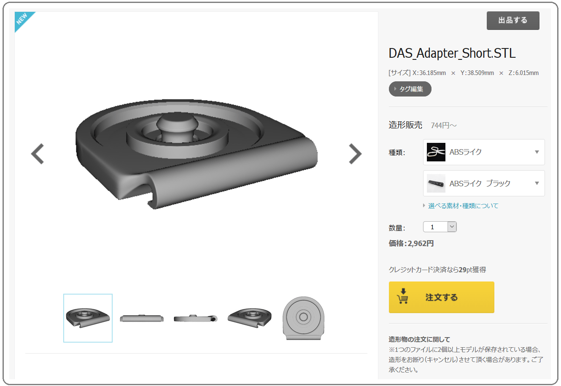561x386 pixels.
Task: Show the previous model image arrow
Action: (x=38, y=154)
